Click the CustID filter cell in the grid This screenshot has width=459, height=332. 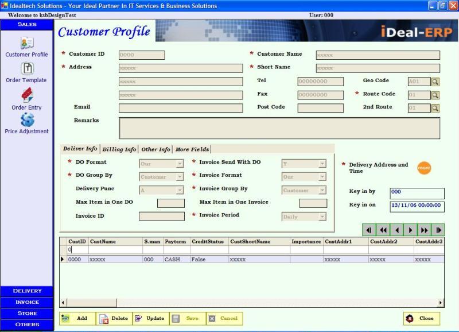click(77, 250)
